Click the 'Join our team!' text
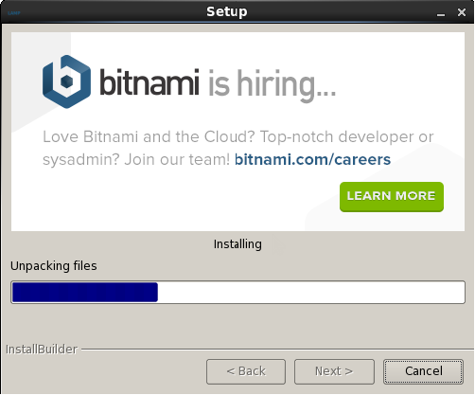The width and height of the screenshot is (475, 395). pyautogui.click(x=177, y=159)
